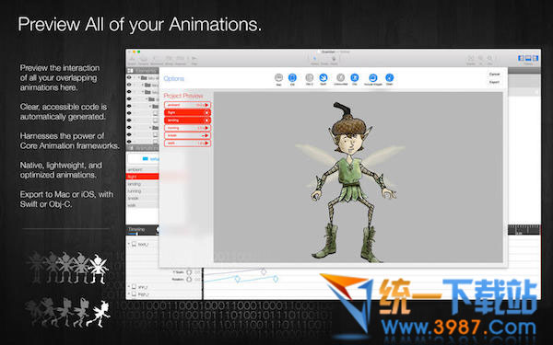This screenshot has height=345, width=553.
Task: Toggle visibility eye of the top layer
Action: coord(129,77)
